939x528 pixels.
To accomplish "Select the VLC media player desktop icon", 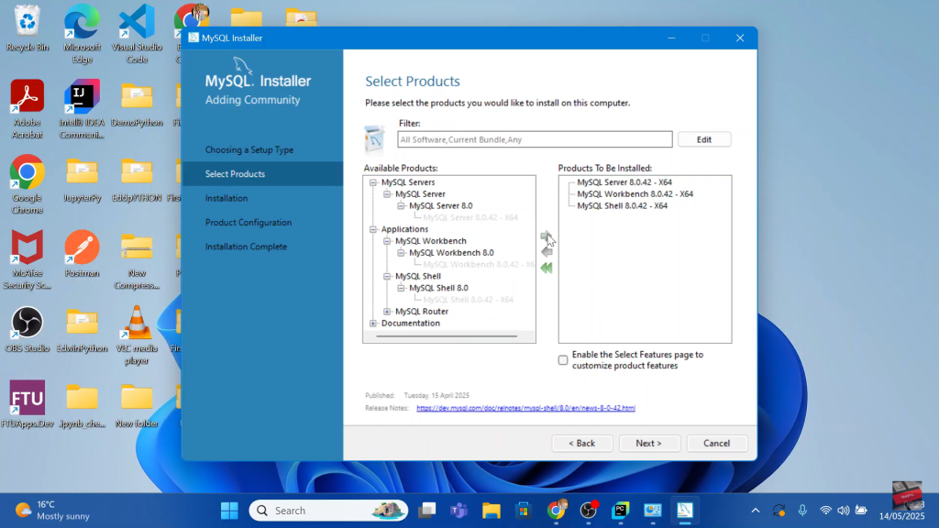I will coord(137,335).
